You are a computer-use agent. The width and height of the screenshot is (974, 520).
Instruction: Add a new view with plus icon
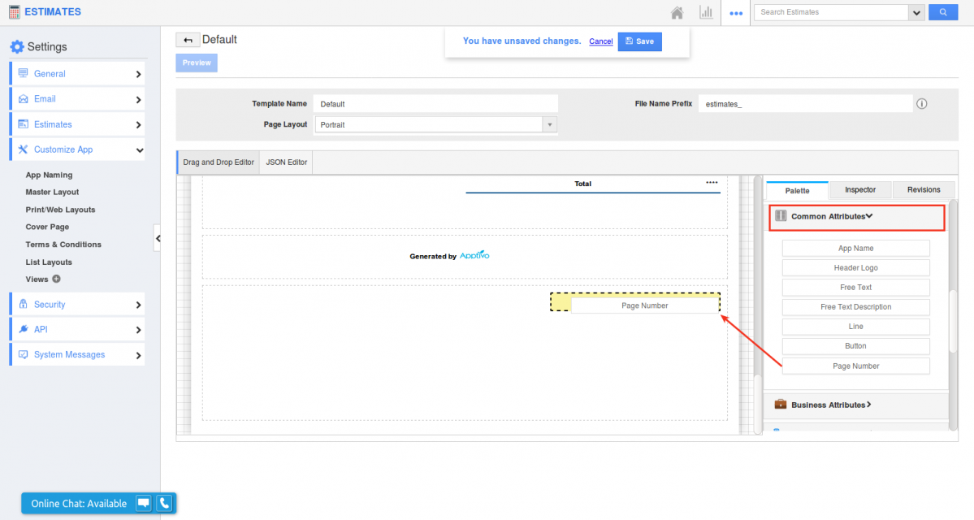pyautogui.click(x=56, y=279)
